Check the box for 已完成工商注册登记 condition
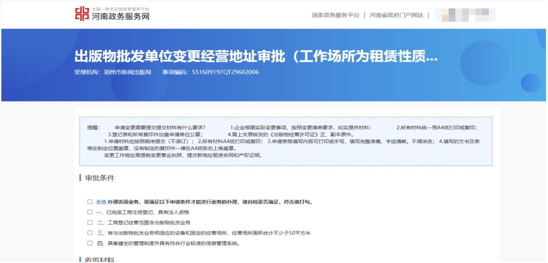548x263 pixels. click(90, 212)
